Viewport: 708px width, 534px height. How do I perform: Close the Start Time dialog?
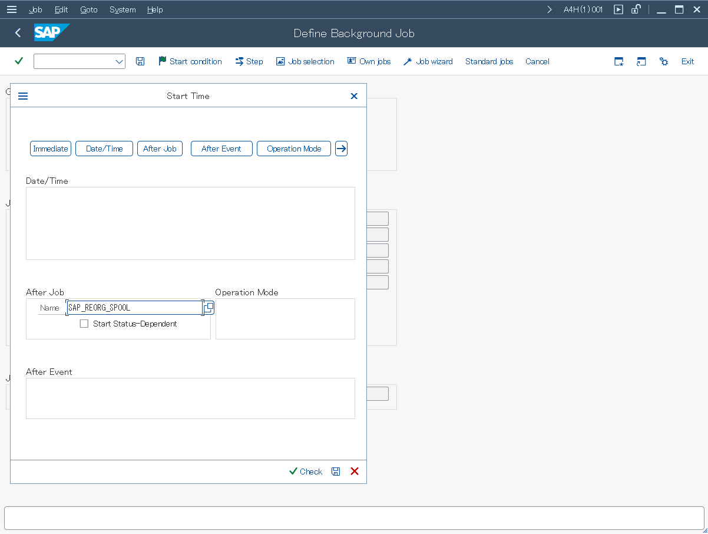[x=354, y=96]
